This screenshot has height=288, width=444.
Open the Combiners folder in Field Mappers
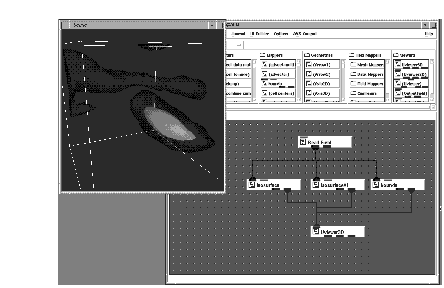(x=353, y=93)
